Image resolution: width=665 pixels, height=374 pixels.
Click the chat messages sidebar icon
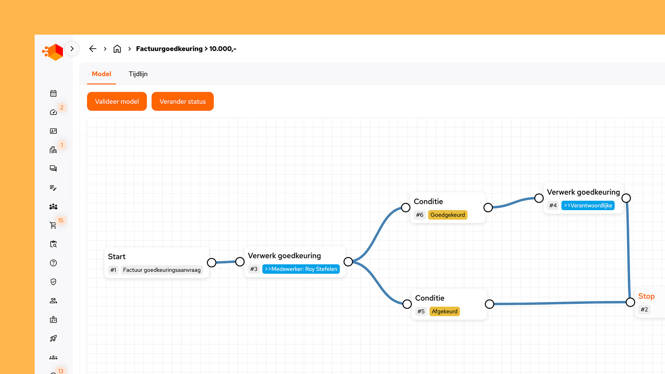coord(53,169)
